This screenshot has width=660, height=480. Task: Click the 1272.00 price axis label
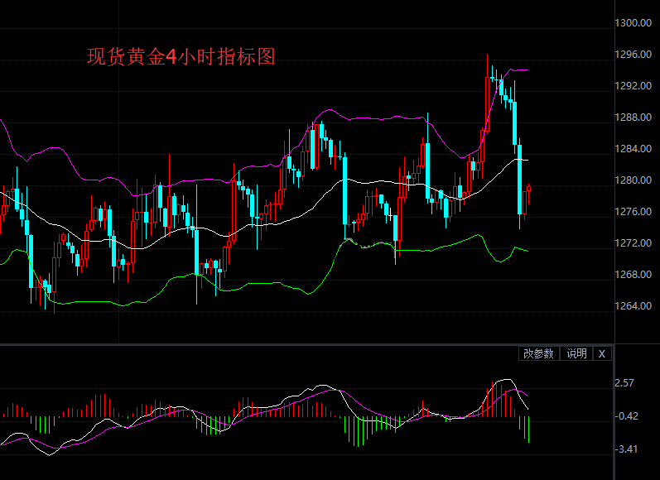[x=637, y=243]
